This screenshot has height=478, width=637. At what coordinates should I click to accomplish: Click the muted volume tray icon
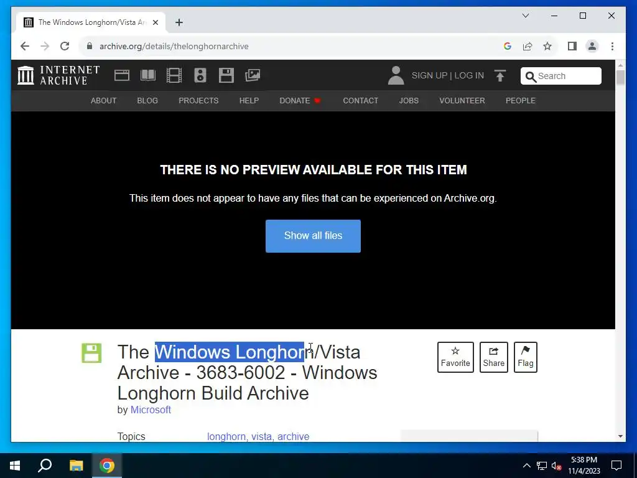(556, 466)
